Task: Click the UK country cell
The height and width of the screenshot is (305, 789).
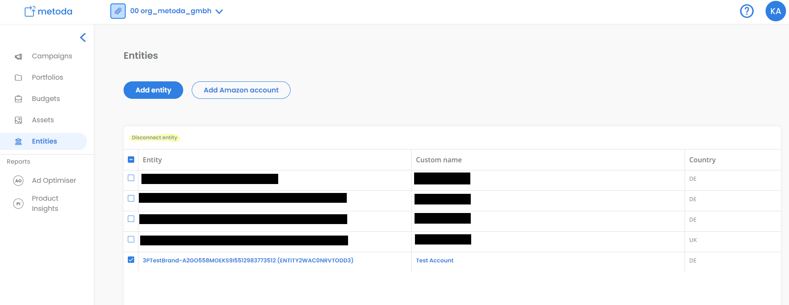Action: pos(693,240)
